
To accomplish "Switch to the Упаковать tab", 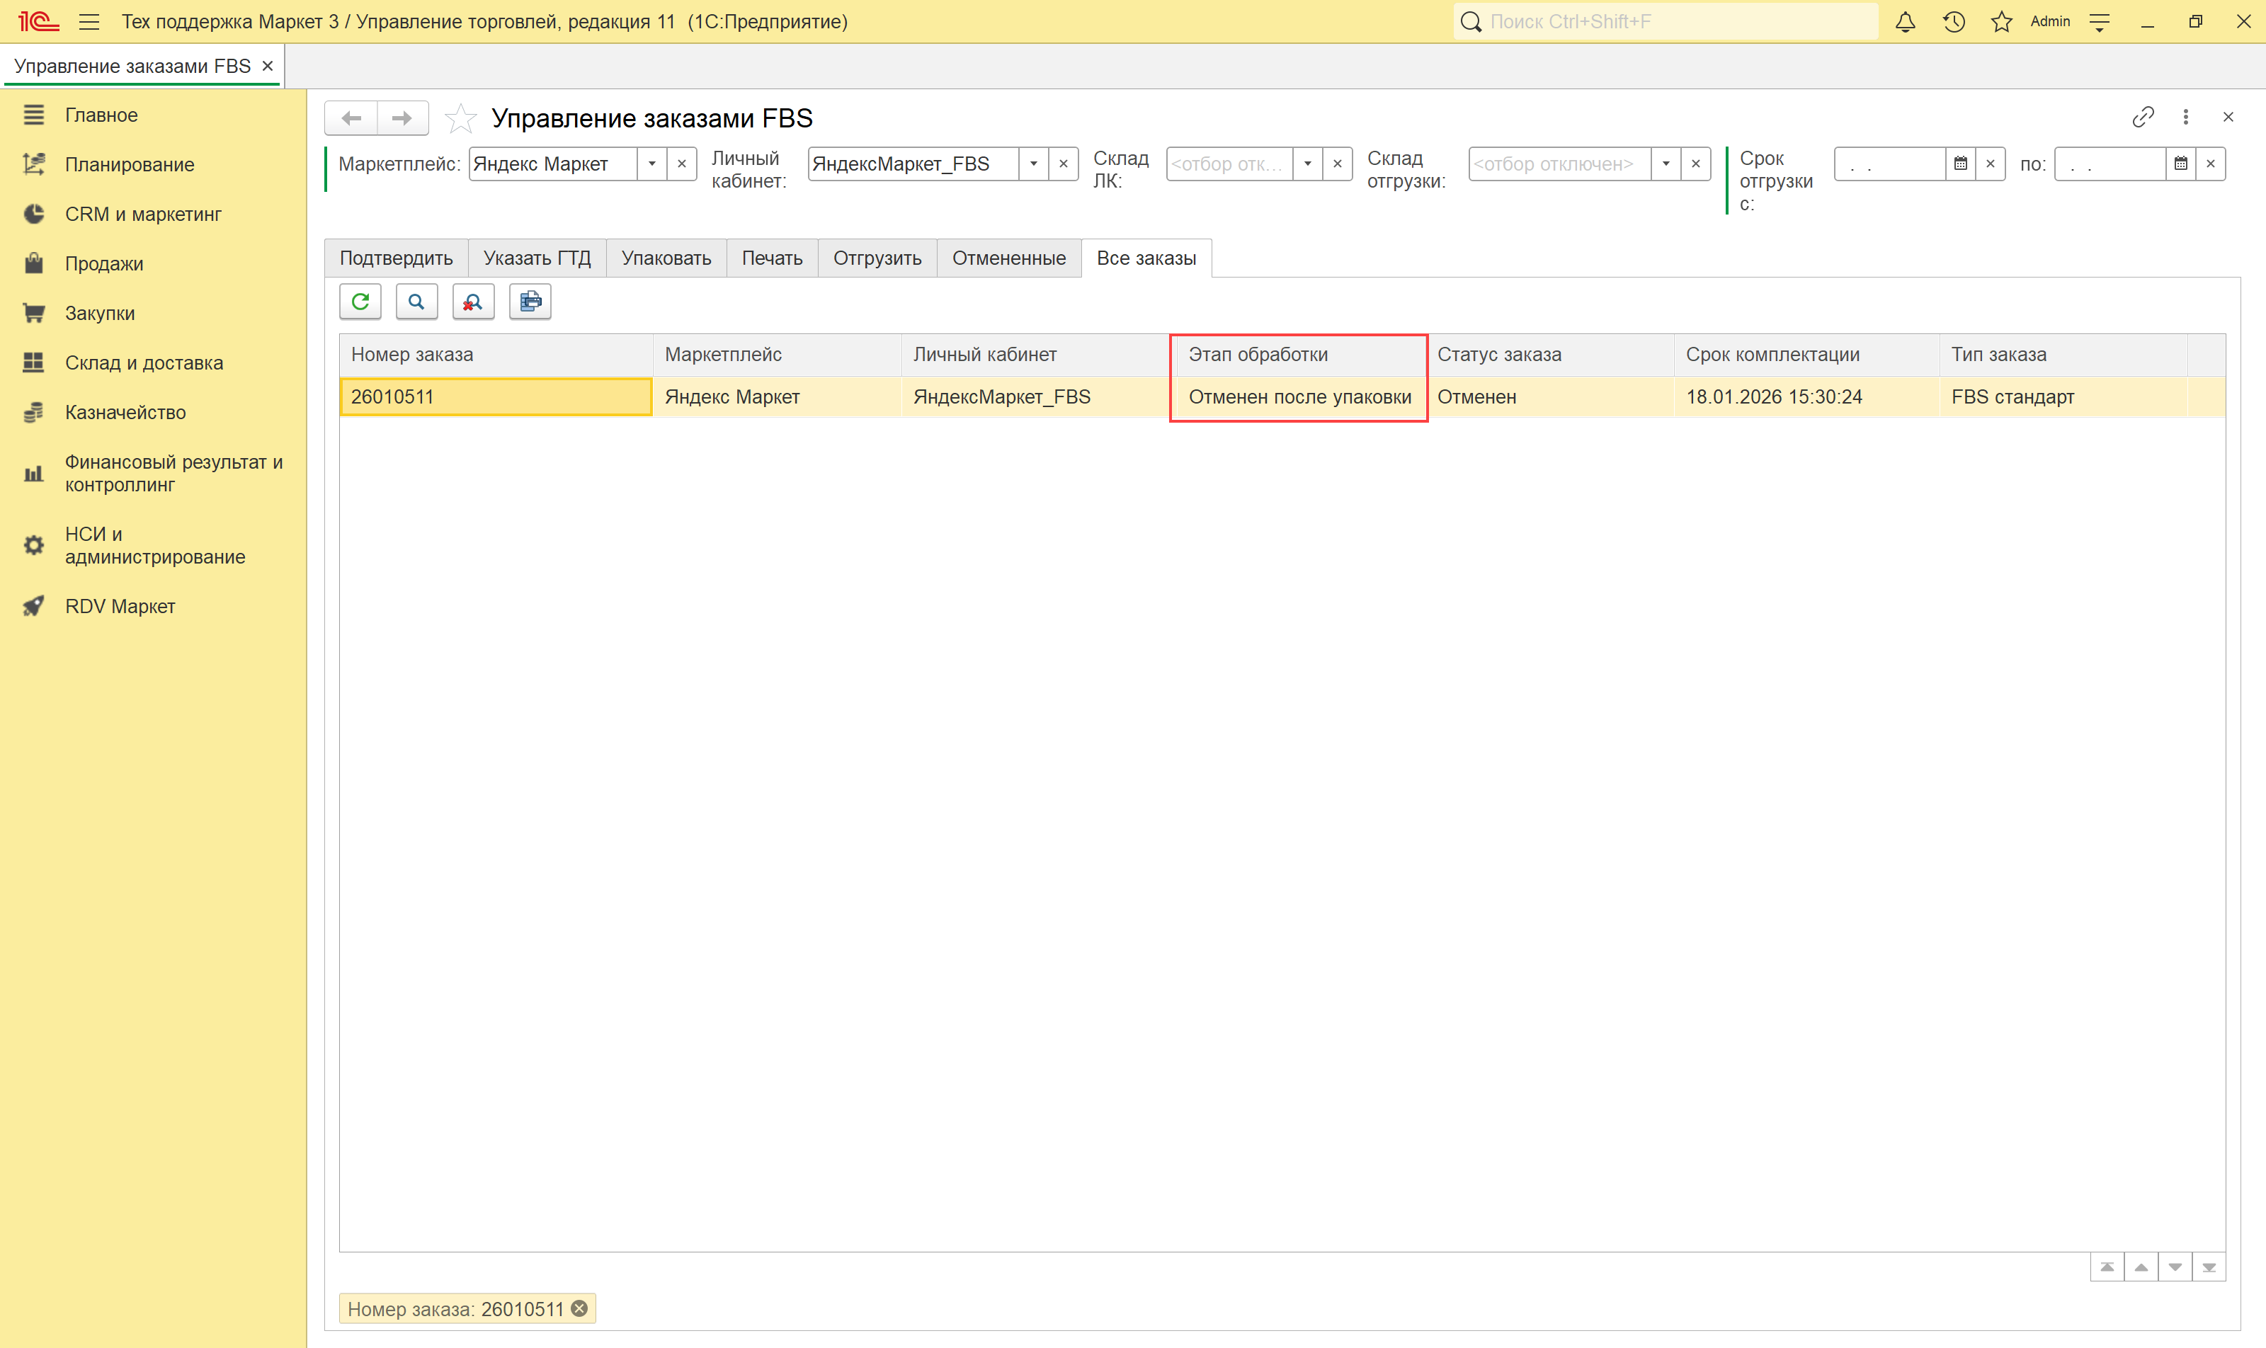I will coord(666,258).
